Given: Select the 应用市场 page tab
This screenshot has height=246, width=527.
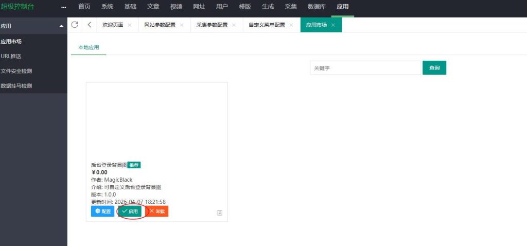Looking at the screenshot, I should (317, 25).
